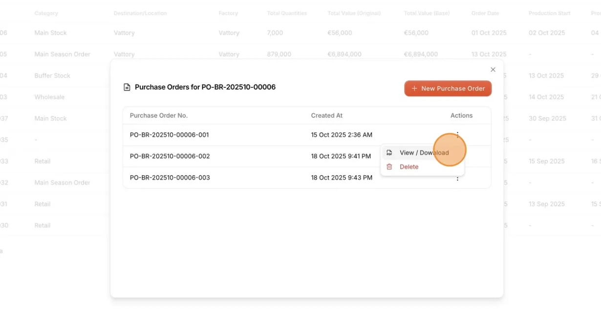Click the document icon beside dialog title
This screenshot has height=330, width=601.
127,87
